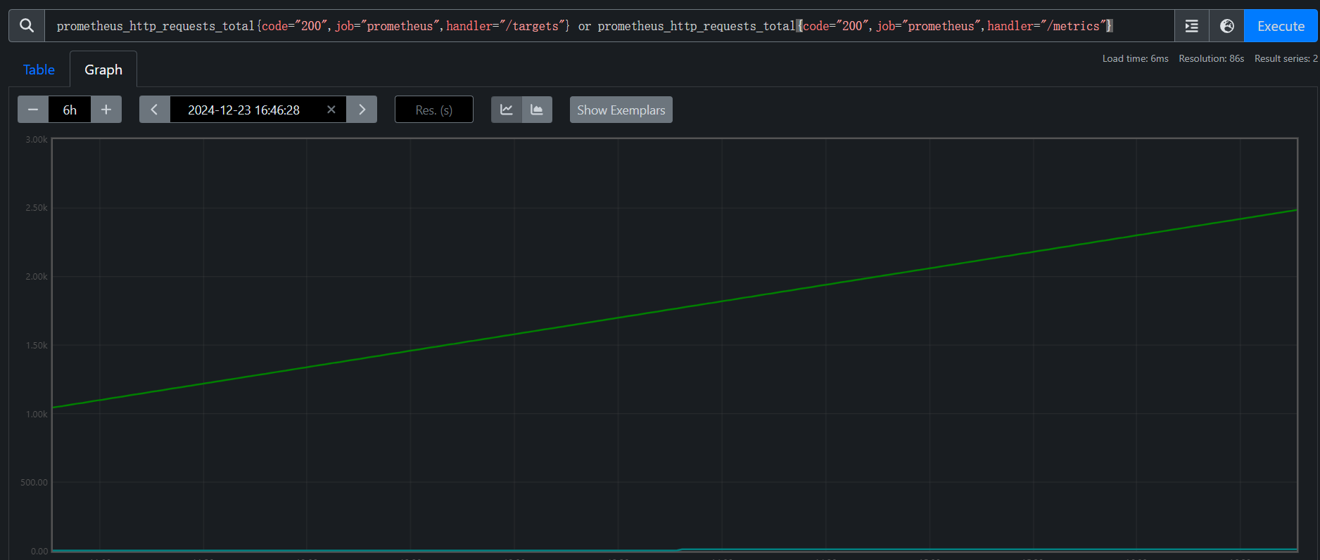Enable the stacked graph mode
The image size is (1320, 560).
tap(537, 110)
